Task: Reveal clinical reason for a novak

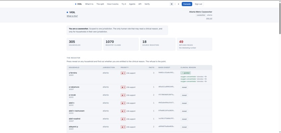Action: click(184, 95)
